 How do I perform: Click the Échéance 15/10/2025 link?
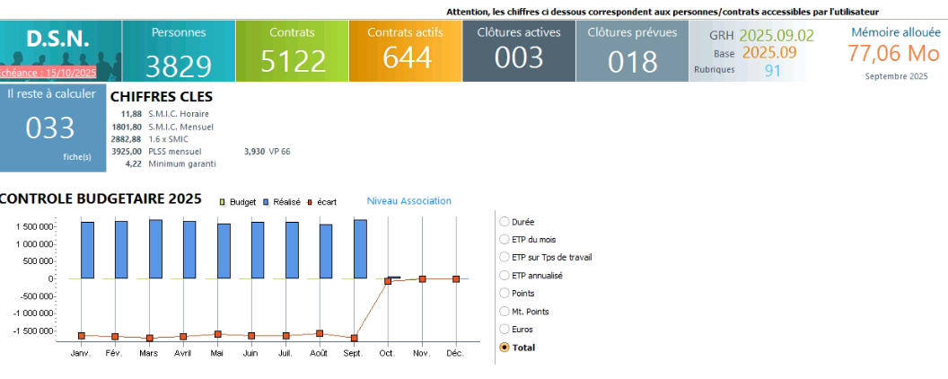click(51, 73)
